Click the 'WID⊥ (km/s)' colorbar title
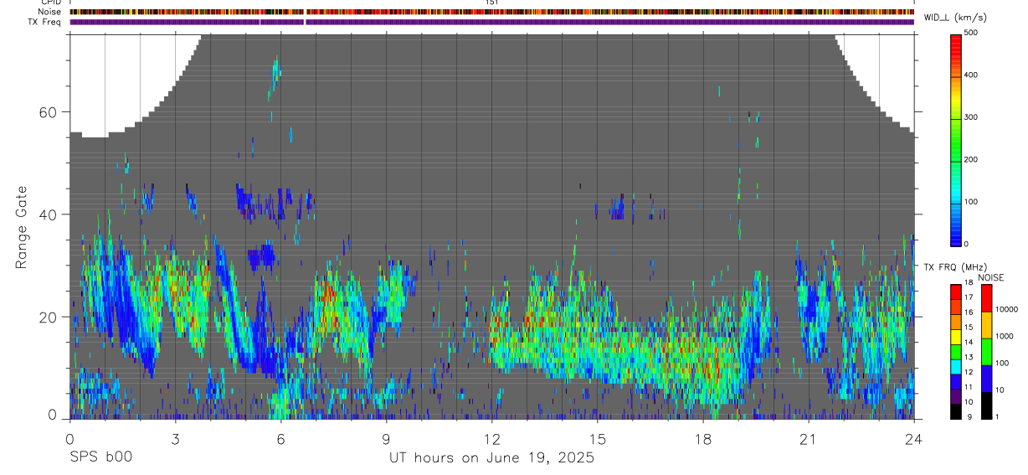Screen dimensions: 1028x475 (x=957, y=18)
